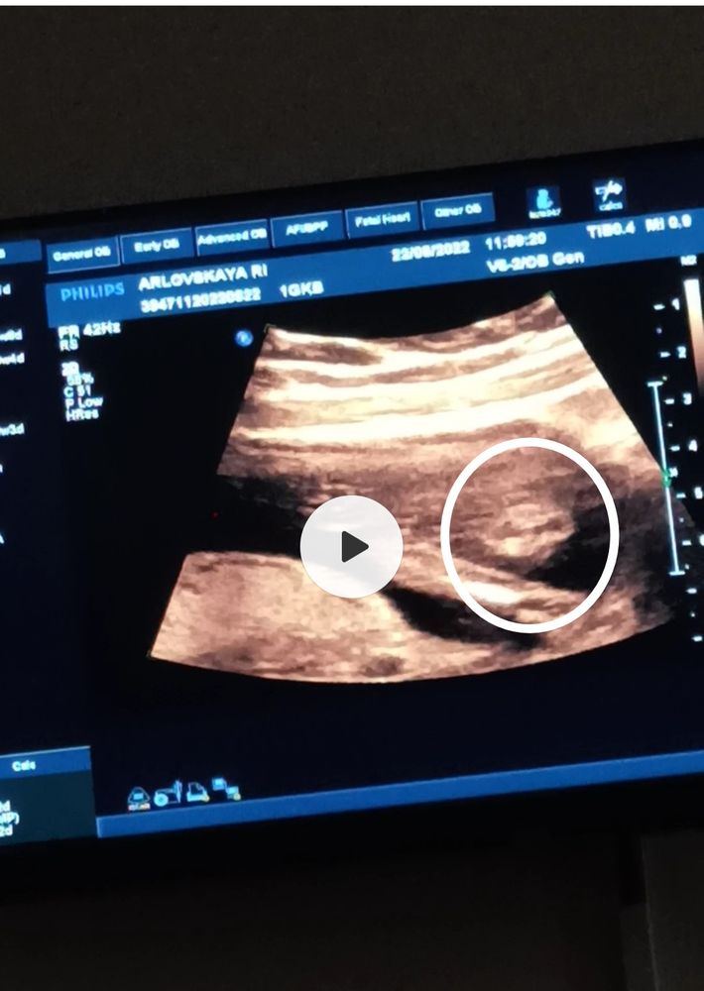Click the grayscale color bar
The image size is (704, 991).
click(694, 329)
